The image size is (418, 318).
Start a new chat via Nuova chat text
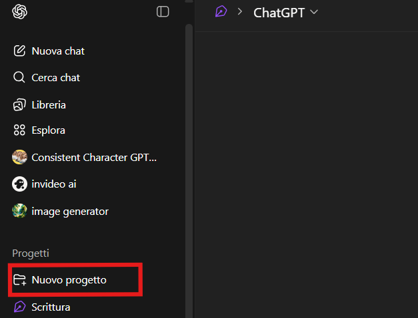(x=58, y=51)
